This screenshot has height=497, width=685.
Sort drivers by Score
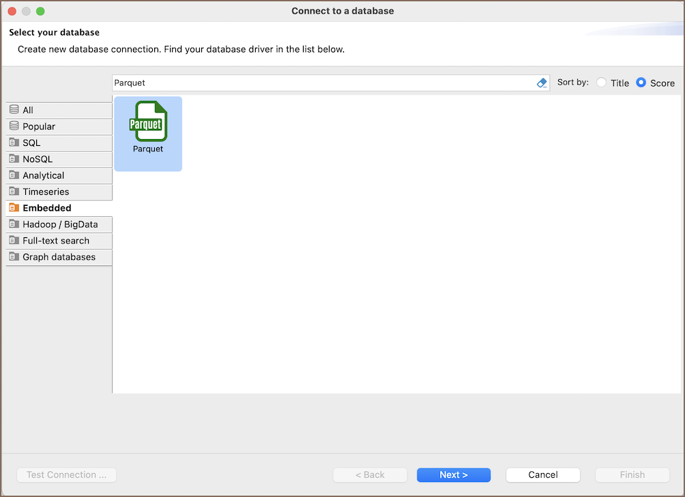point(641,82)
